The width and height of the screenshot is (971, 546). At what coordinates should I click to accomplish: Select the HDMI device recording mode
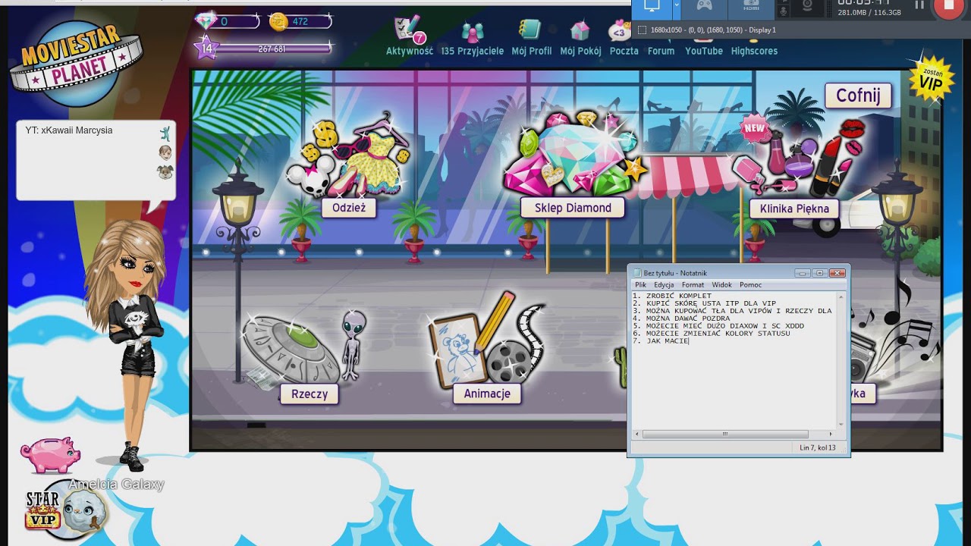[750, 6]
